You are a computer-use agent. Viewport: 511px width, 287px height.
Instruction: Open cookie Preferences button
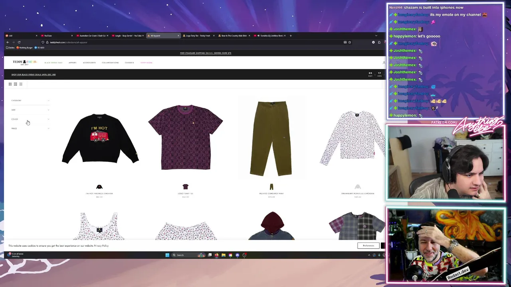pos(368,246)
